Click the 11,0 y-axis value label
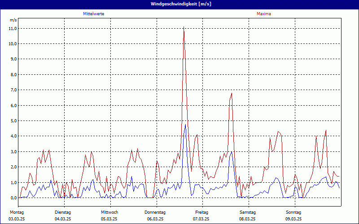The height and width of the screenshot is (224, 359). coord(13,28)
